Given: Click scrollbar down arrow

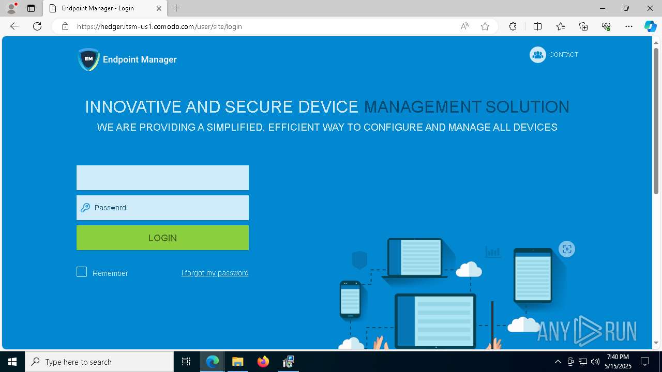Looking at the screenshot, I should [656, 343].
